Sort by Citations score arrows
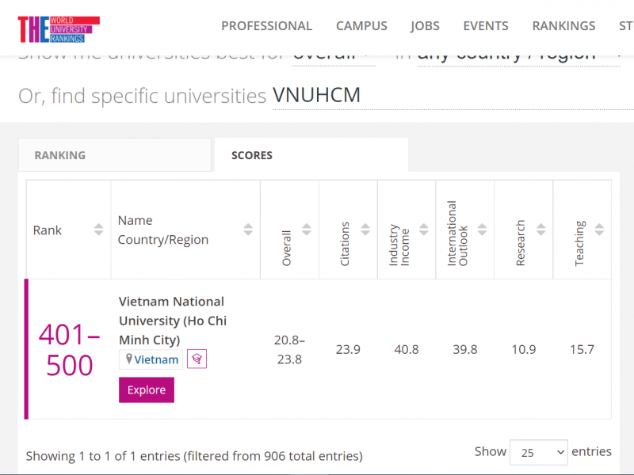This screenshot has width=634, height=475. click(365, 230)
